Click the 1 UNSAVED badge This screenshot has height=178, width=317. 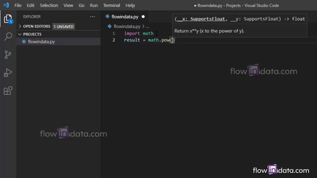(x=63, y=26)
